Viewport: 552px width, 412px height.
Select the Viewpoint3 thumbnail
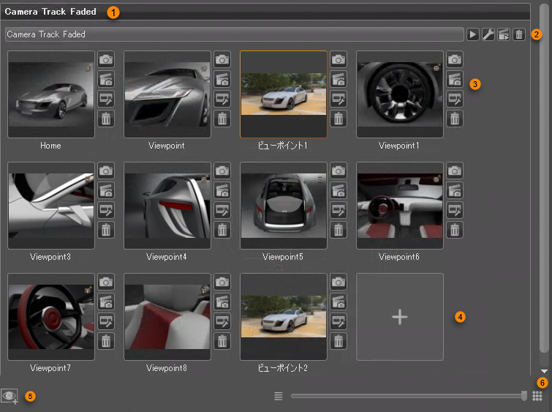click(51, 206)
